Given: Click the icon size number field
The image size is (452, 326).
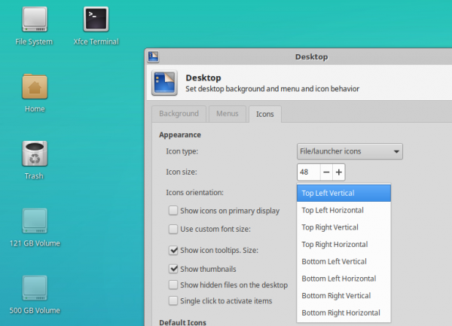Looking at the screenshot, I should tap(307, 172).
